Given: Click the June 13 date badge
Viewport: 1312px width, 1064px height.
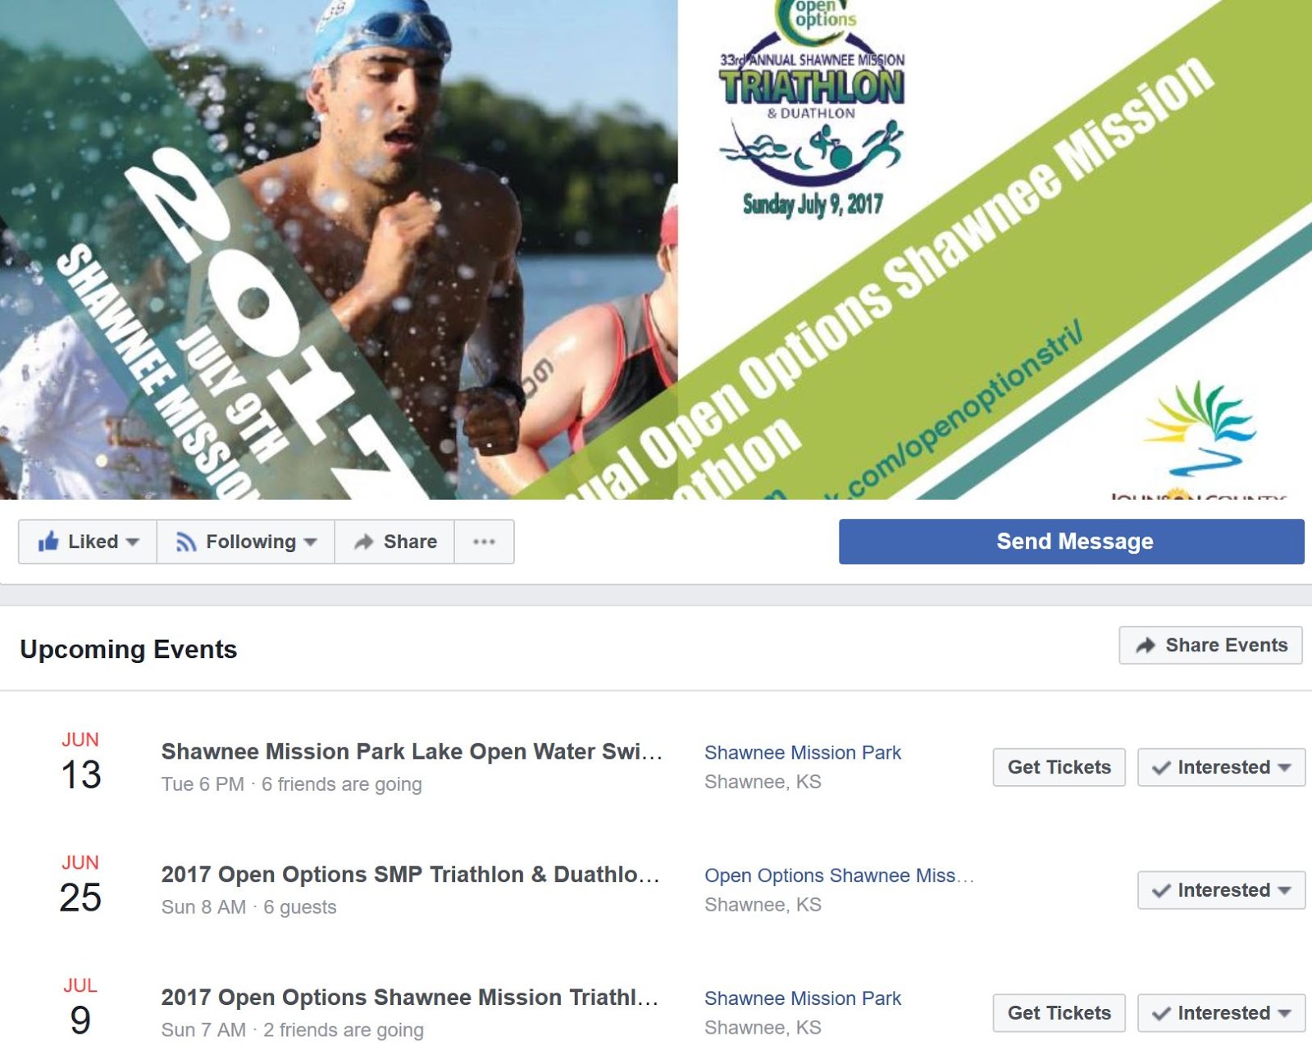Looking at the screenshot, I should (80, 763).
